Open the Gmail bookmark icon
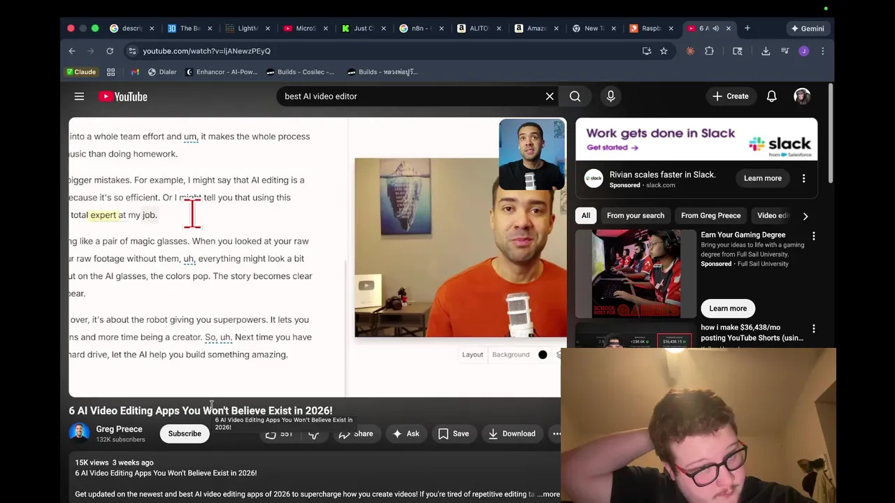Viewport: 895px width, 503px height. point(135,72)
